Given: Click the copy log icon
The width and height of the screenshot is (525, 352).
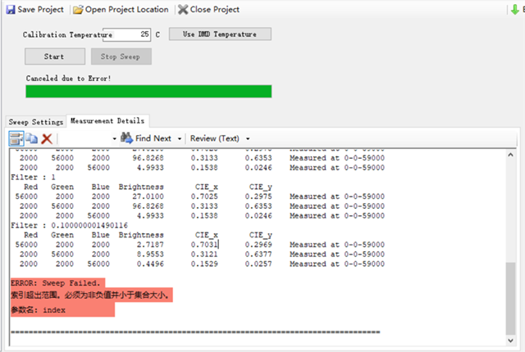Looking at the screenshot, I should point(32,138).
